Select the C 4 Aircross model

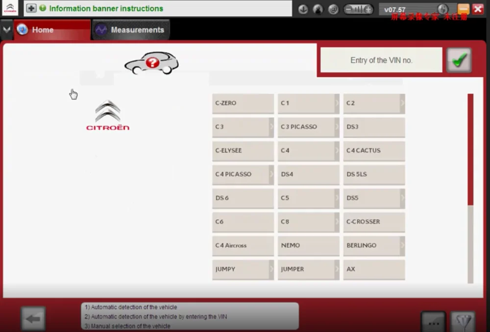click(243, 246)
